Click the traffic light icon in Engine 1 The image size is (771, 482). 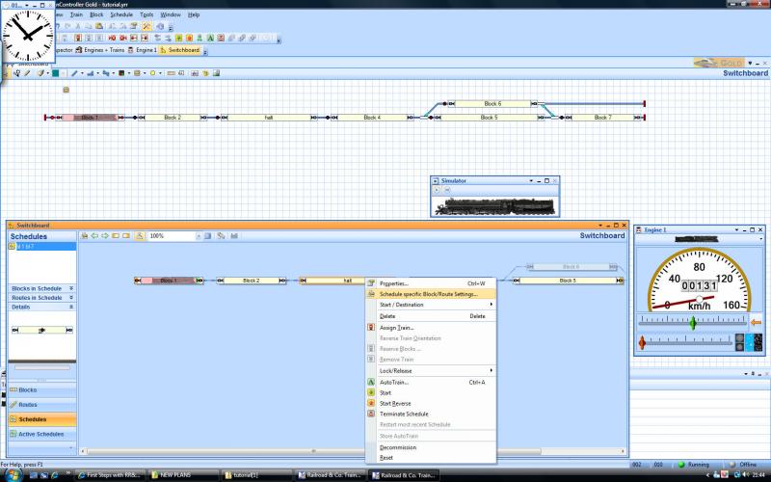pos(739,342)
